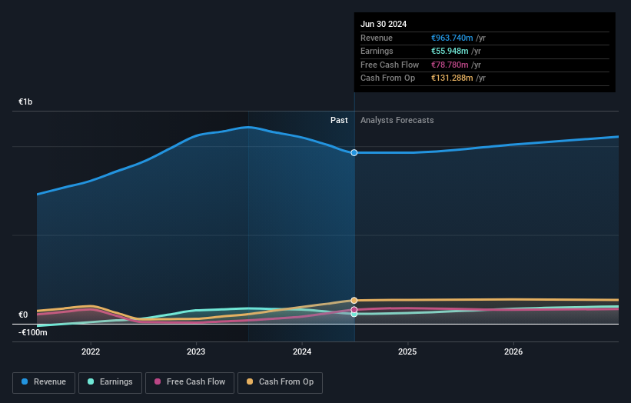
Task: Click the -€100m y-axis label
Action: (32, 332)
